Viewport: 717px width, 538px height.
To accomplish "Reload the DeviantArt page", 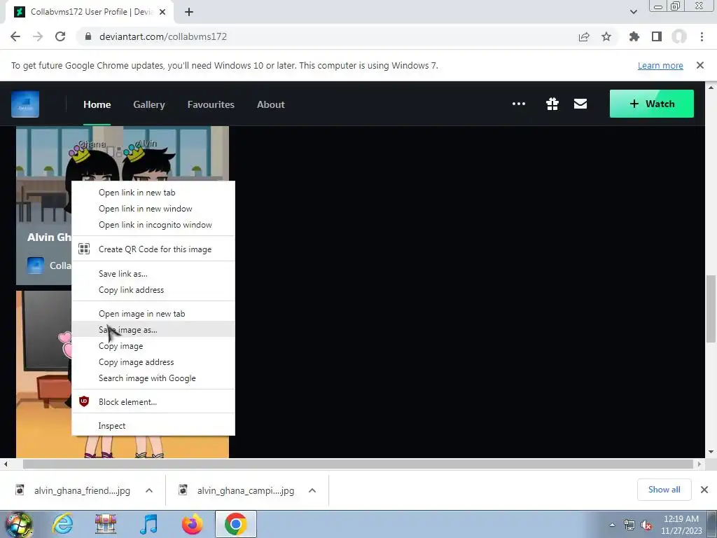I will (x=60, y=36).
